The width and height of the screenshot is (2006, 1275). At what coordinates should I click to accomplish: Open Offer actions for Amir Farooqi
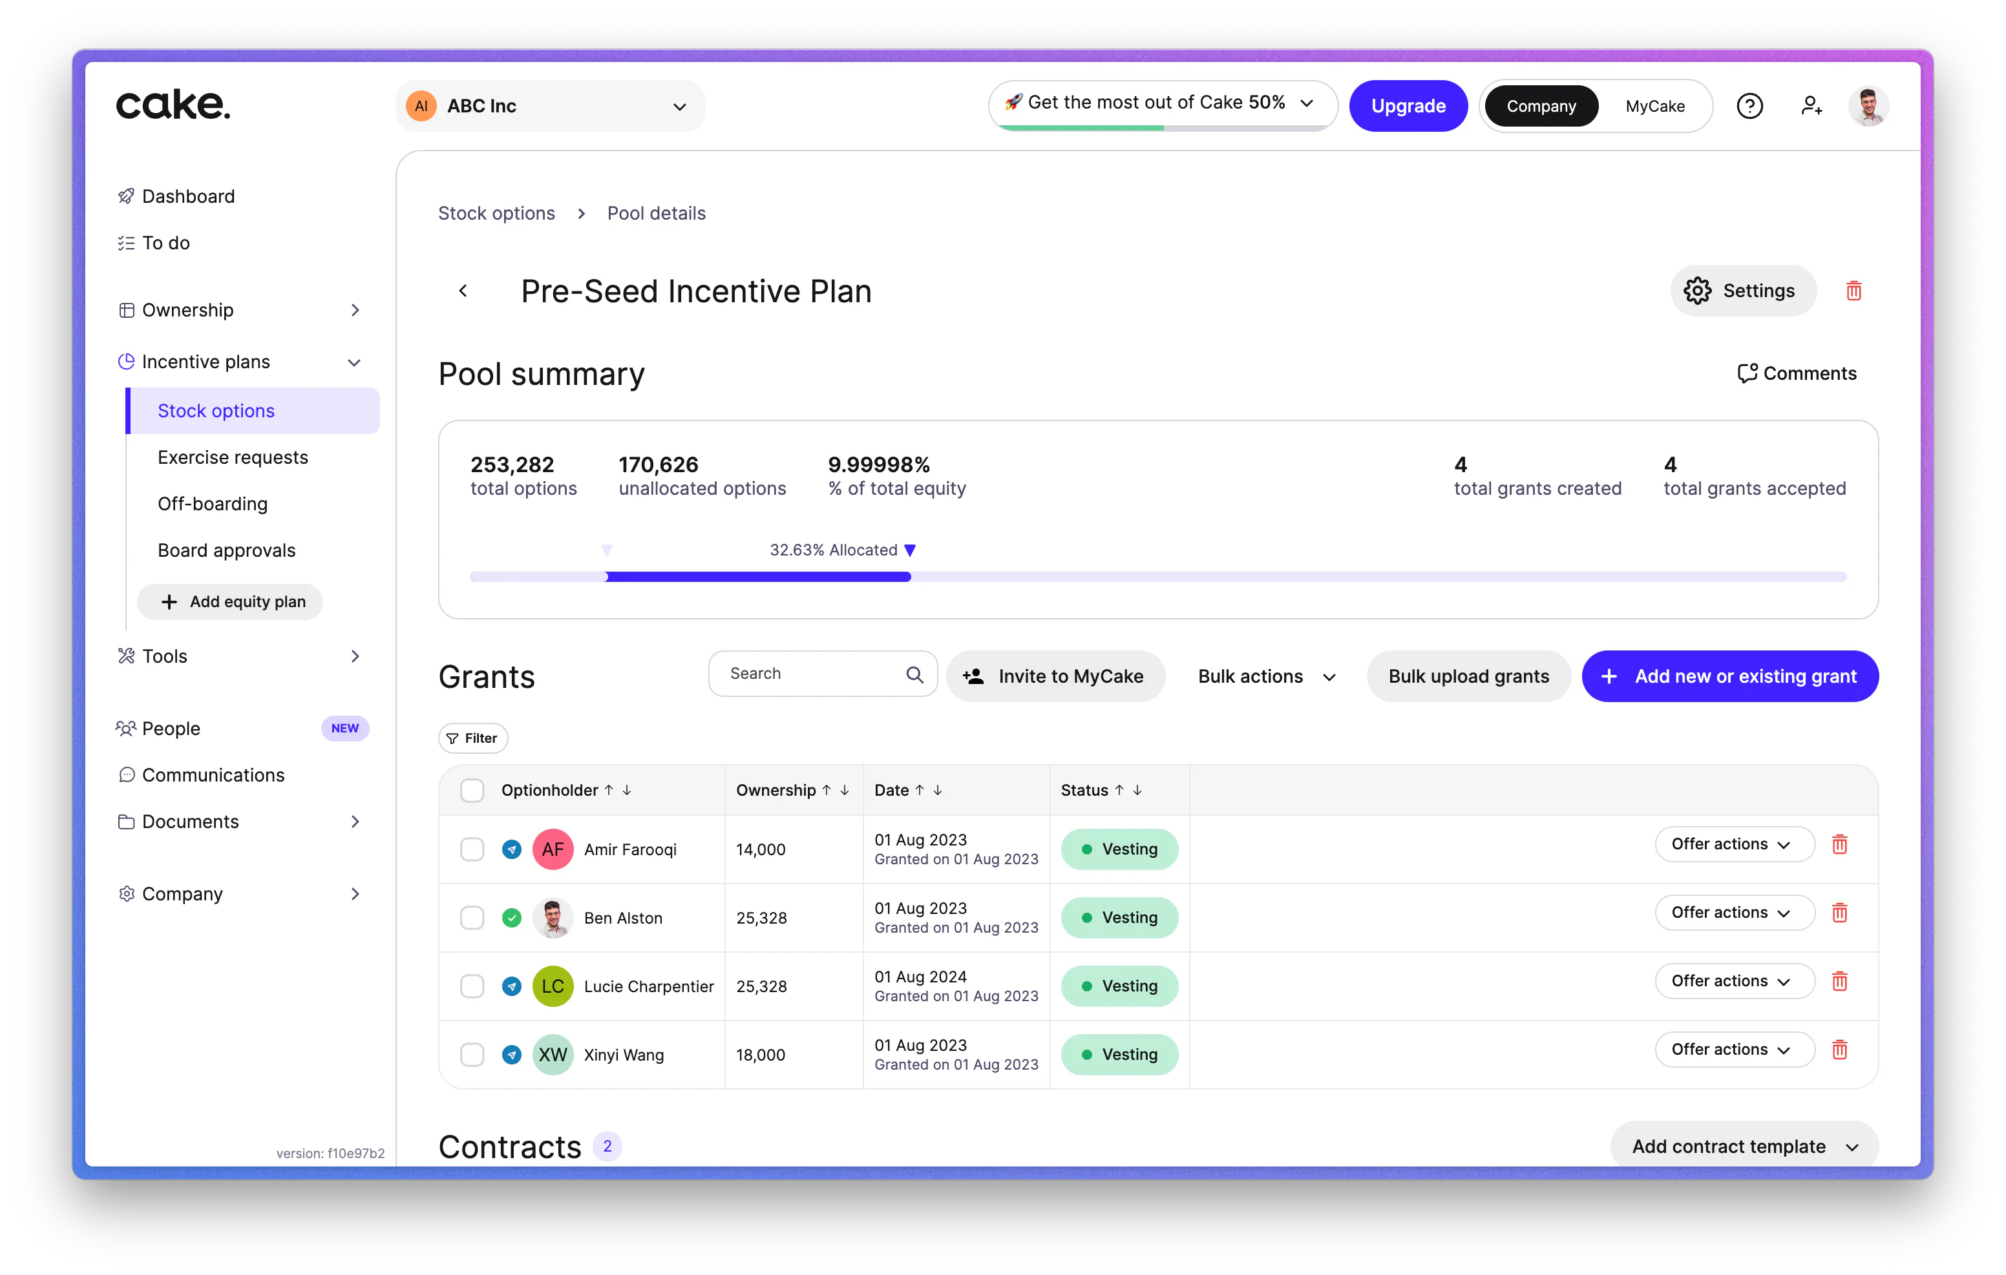(1733, 844)
